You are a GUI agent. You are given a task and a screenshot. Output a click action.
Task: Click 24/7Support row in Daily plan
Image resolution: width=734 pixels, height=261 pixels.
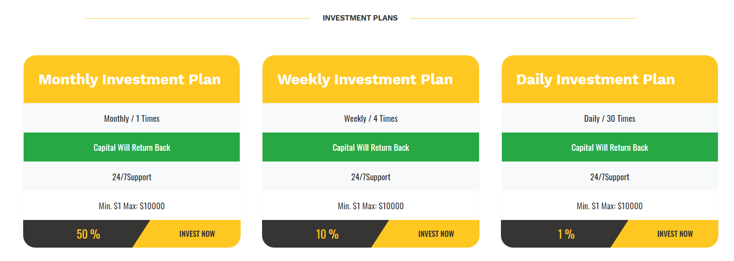tap(610, 177)
